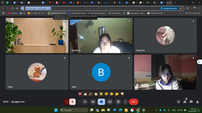Open meeting details info icon
202x113 pixels.
point(178,102)
